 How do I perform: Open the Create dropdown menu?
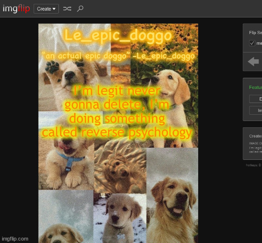46,9
